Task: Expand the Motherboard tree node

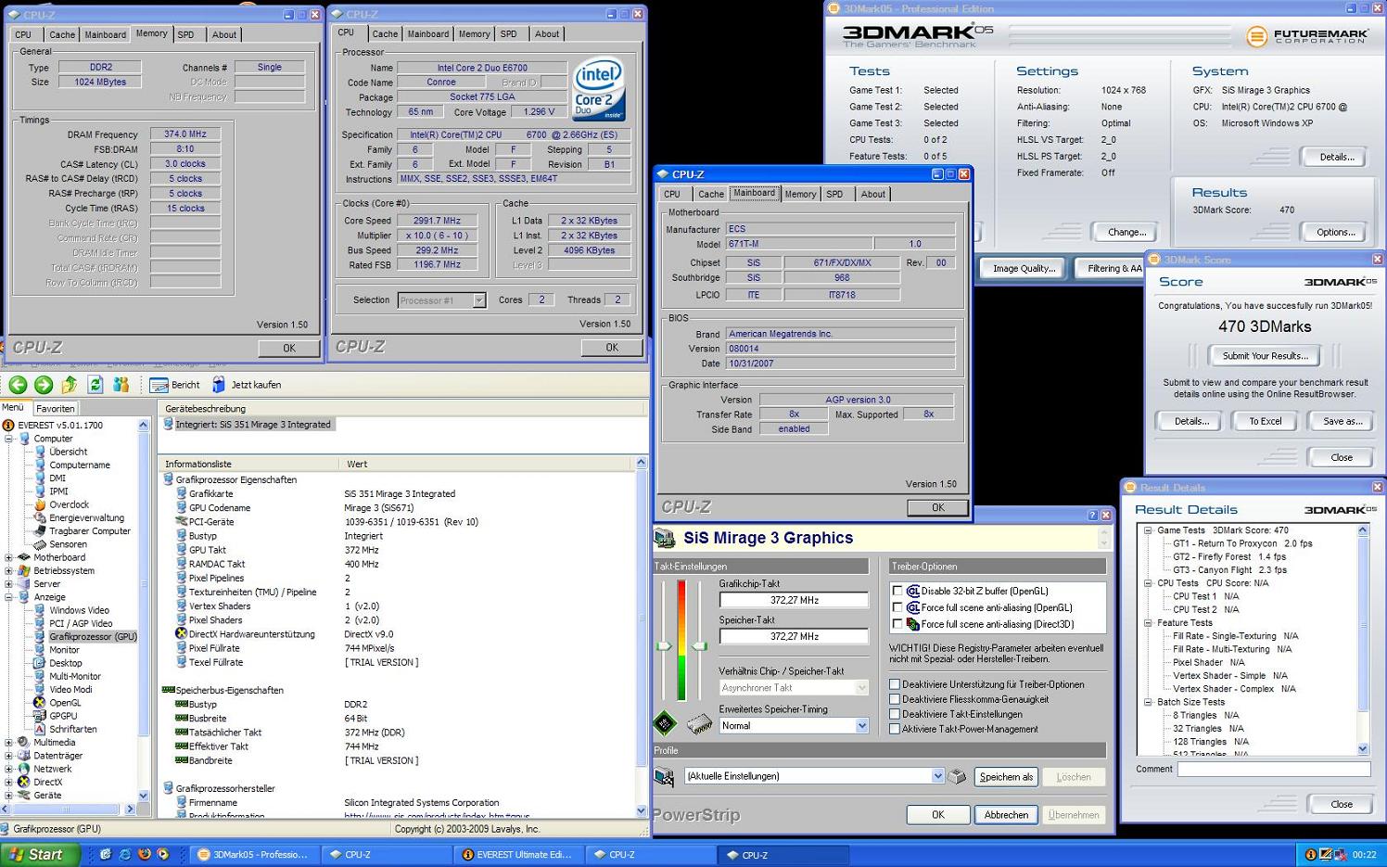Action: pos(9,557)
